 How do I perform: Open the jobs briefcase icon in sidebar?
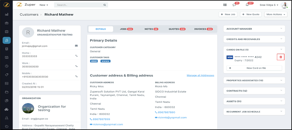coord(7,23)
